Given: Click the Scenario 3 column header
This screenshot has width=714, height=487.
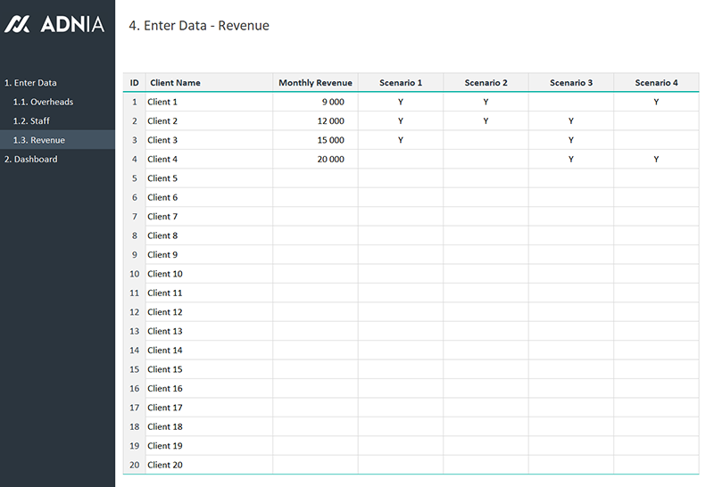Looking at the screenshot, I should [571, 83].
